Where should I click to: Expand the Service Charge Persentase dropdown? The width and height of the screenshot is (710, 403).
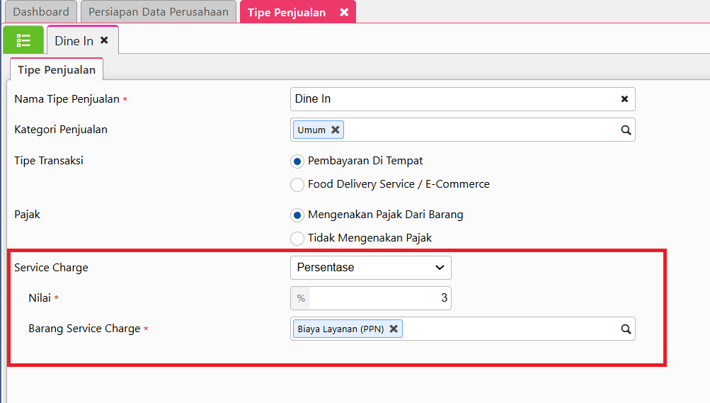tap(370, 268)
